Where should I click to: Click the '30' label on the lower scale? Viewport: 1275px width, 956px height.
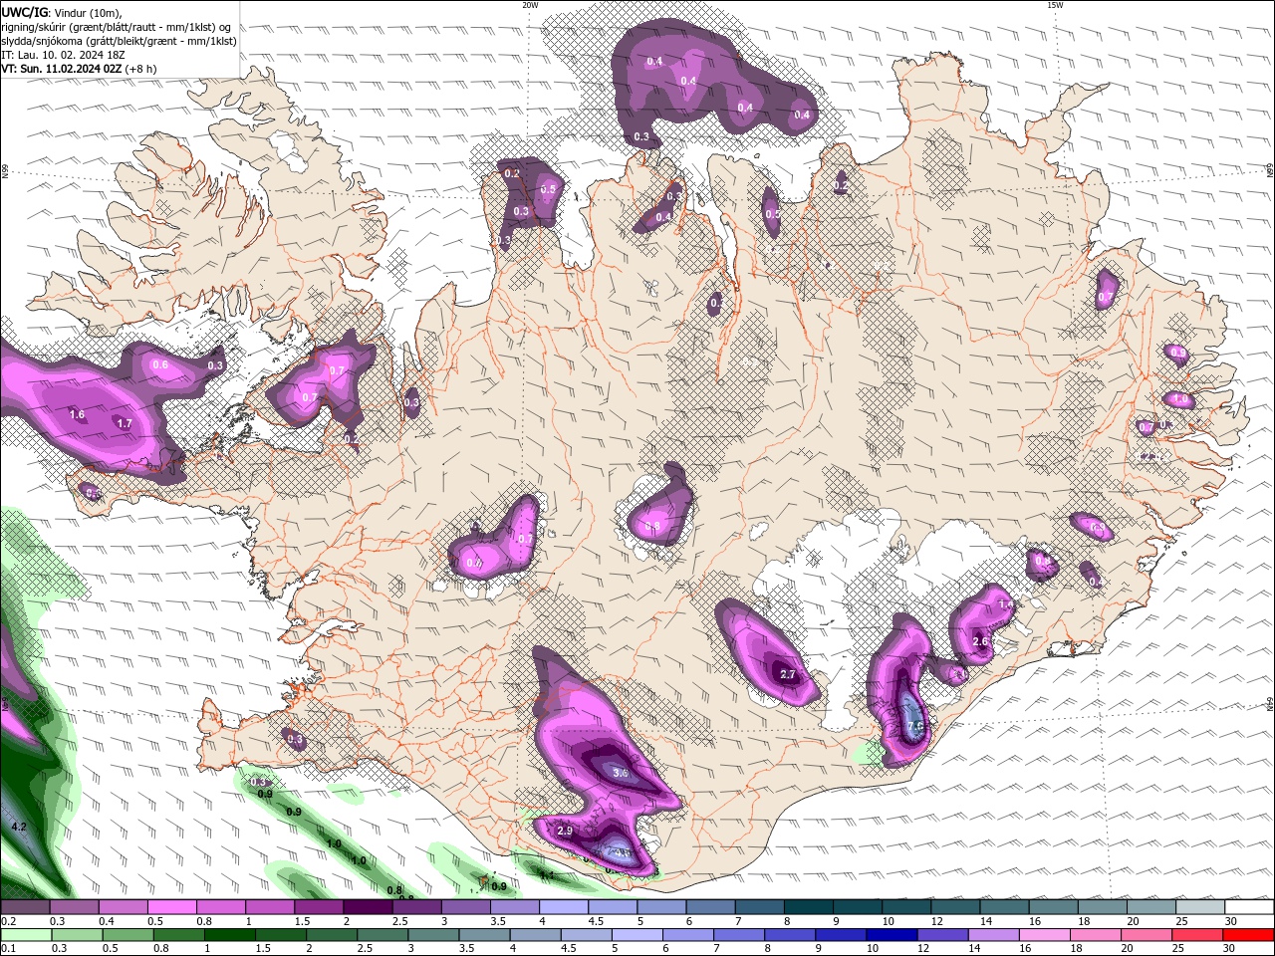[1230, 949]
